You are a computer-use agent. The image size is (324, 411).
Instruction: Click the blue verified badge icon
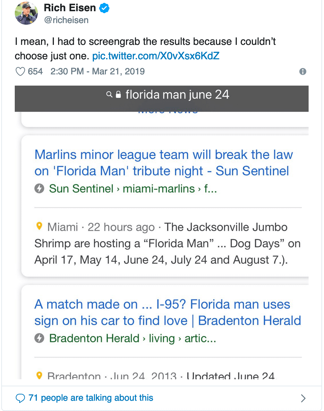104,8
